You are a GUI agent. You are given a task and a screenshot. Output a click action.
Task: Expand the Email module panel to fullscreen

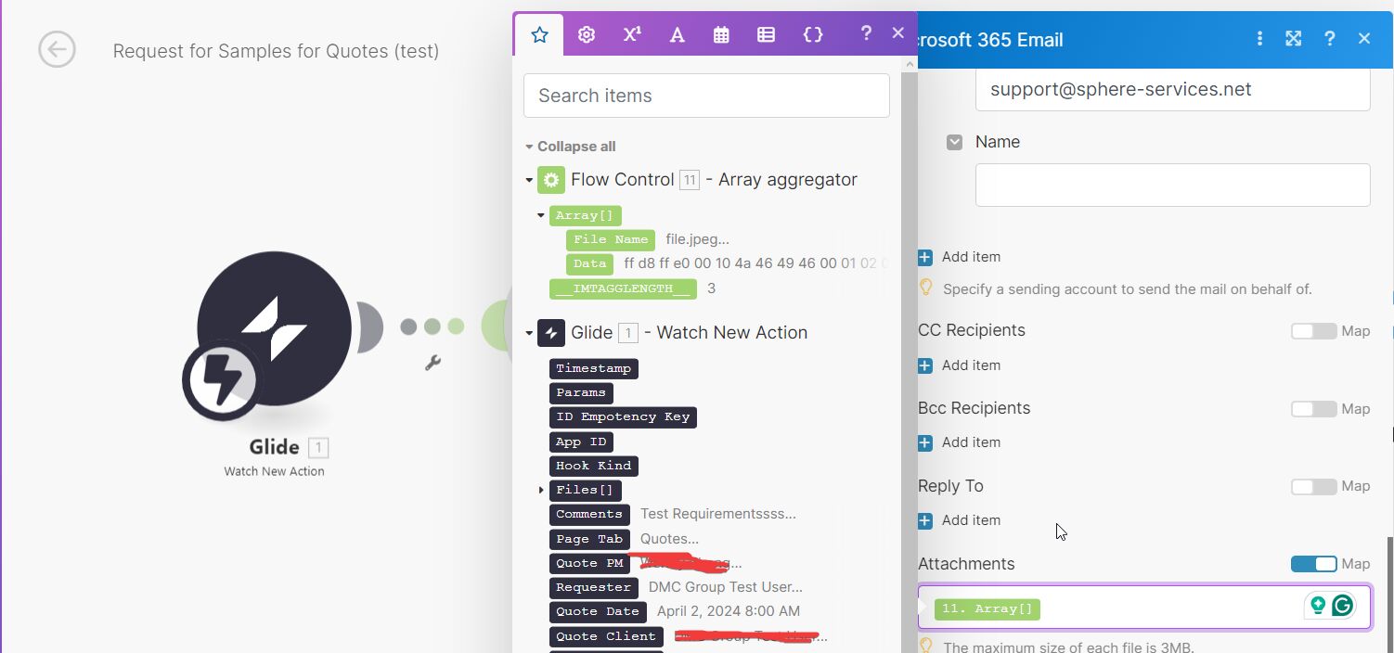[x=1293, y=39]
